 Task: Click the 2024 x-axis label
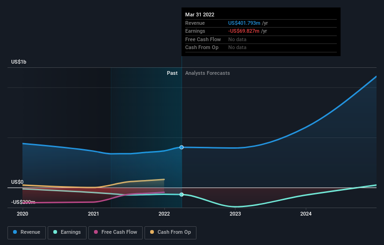coord(306,214)
